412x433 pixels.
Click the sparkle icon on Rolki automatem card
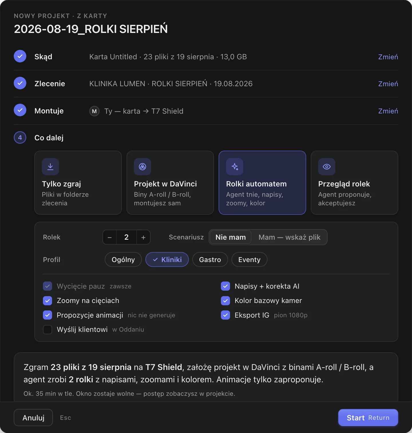click(x=235, y=167)
